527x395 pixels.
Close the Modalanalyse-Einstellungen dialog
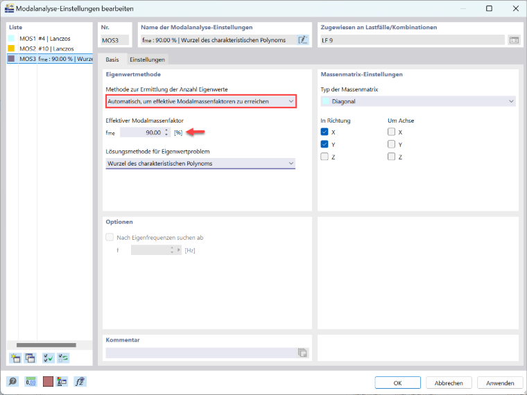(x=516, y=8)
